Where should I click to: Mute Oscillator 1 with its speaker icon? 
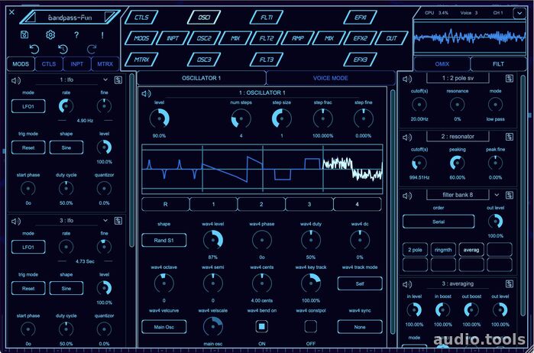146,93
